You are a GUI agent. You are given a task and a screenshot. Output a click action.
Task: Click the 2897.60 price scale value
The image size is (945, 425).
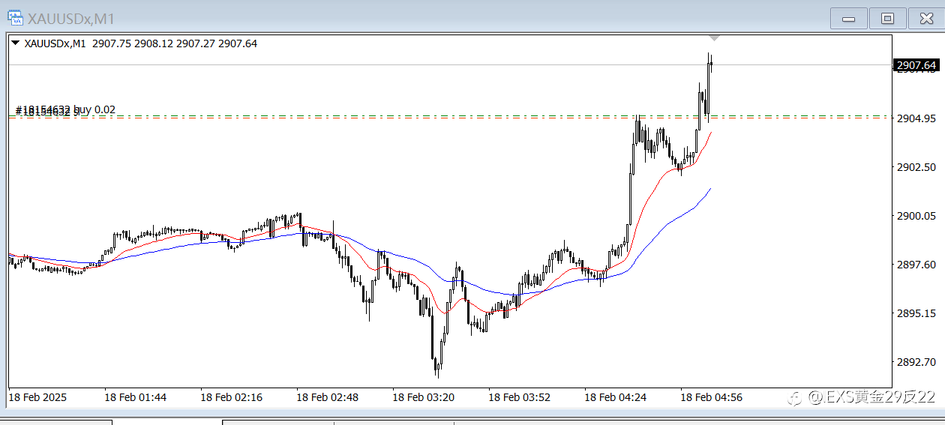click(x=916, y=265)
